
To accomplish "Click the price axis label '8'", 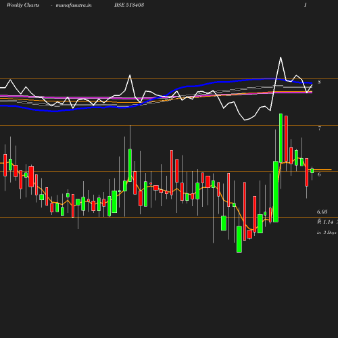I will point(319,82).
